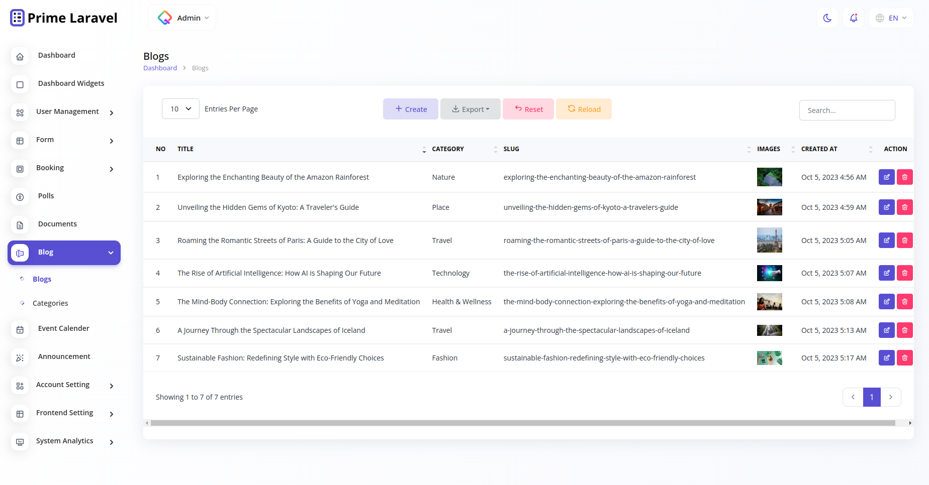Open the Entries Per Page selector
The width and height of the screenshot is (929, 485).
[x=180, y=108]
